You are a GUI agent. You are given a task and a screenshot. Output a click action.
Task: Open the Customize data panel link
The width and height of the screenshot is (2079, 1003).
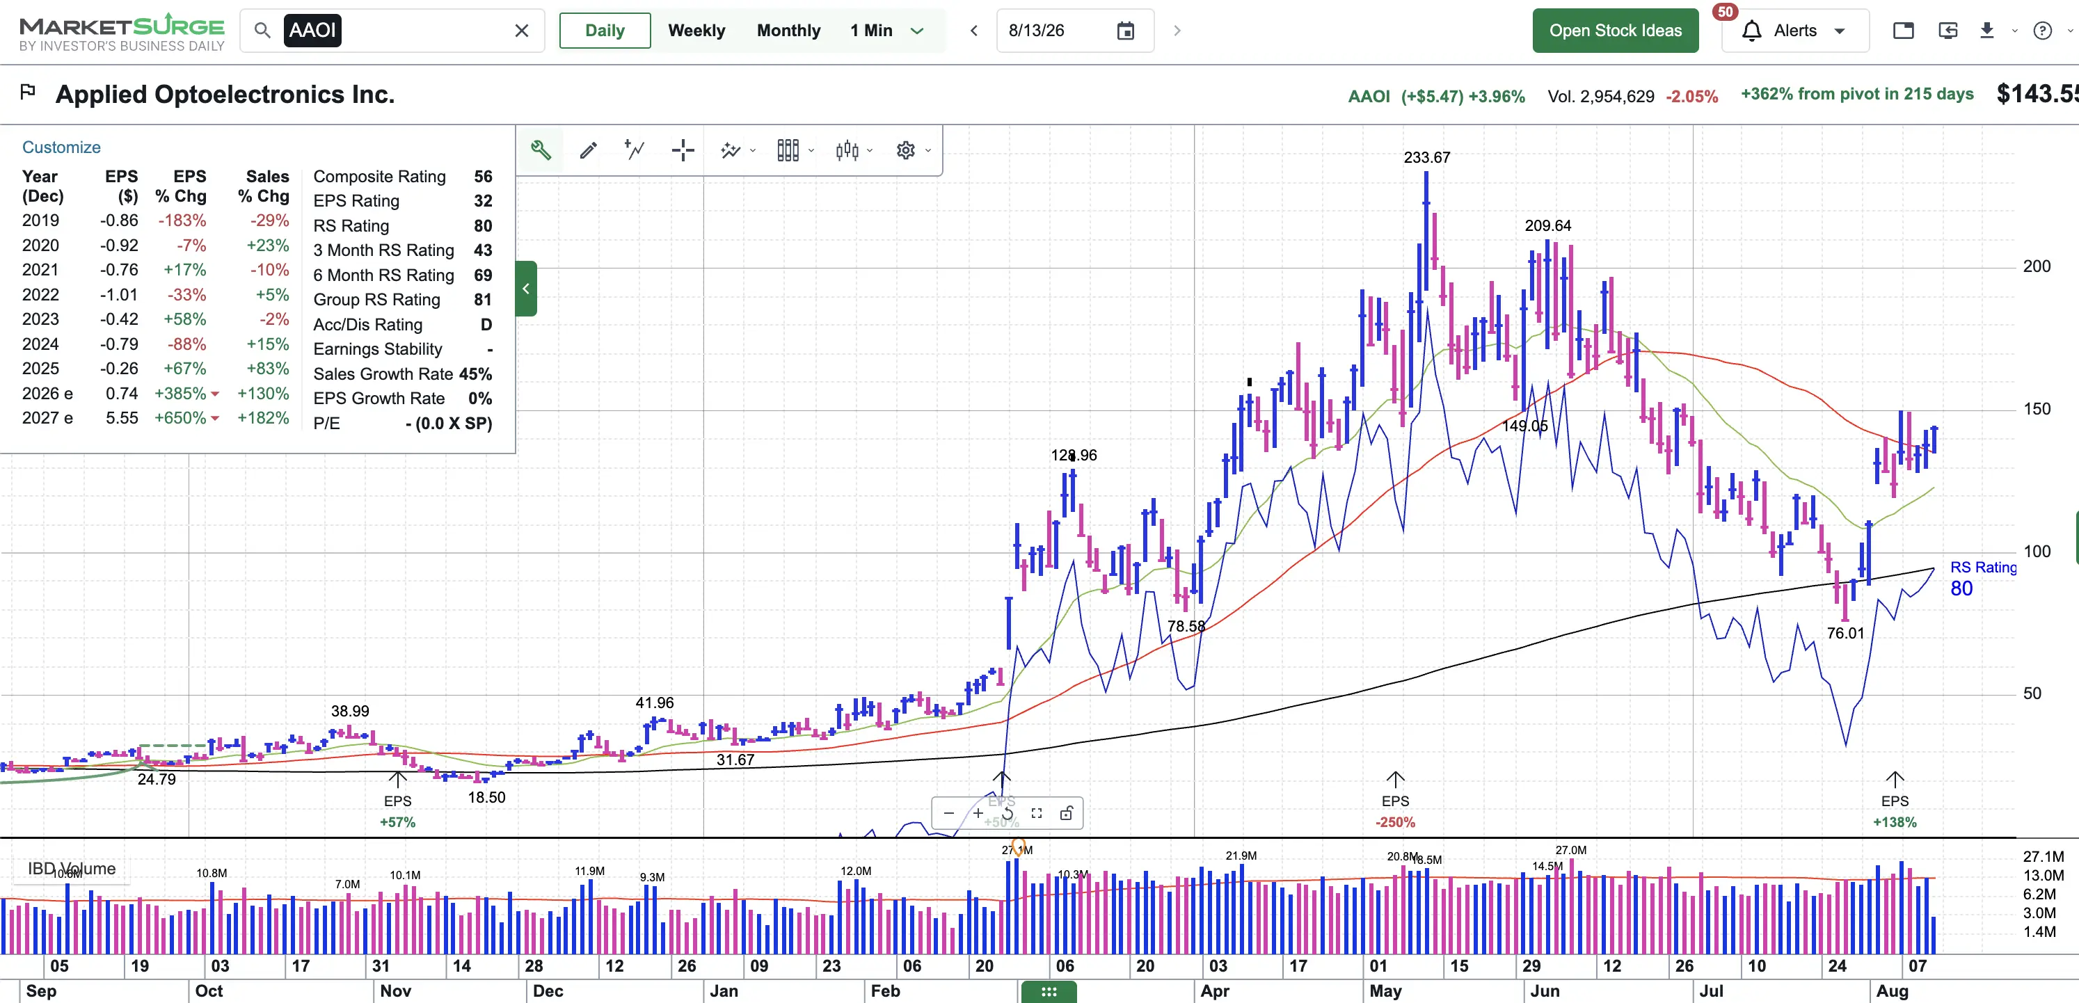coord(61,147)
